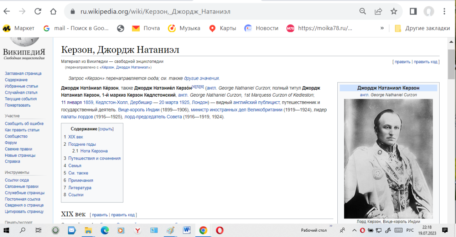The height and width of the screenshot is (237, 456).
Task: Open Заглавная страница in the sidebar
Action: (x=23, y=74)
